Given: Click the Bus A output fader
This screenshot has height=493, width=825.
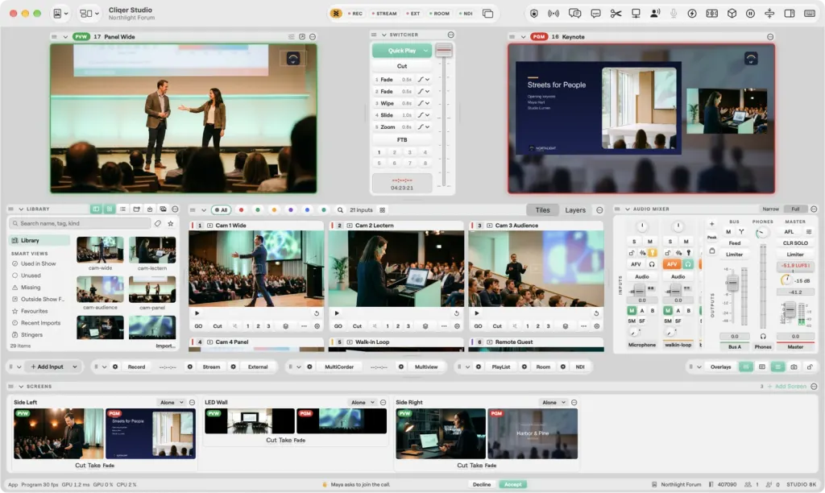Looking at the screenshot, I should click(x=732, y=284).
